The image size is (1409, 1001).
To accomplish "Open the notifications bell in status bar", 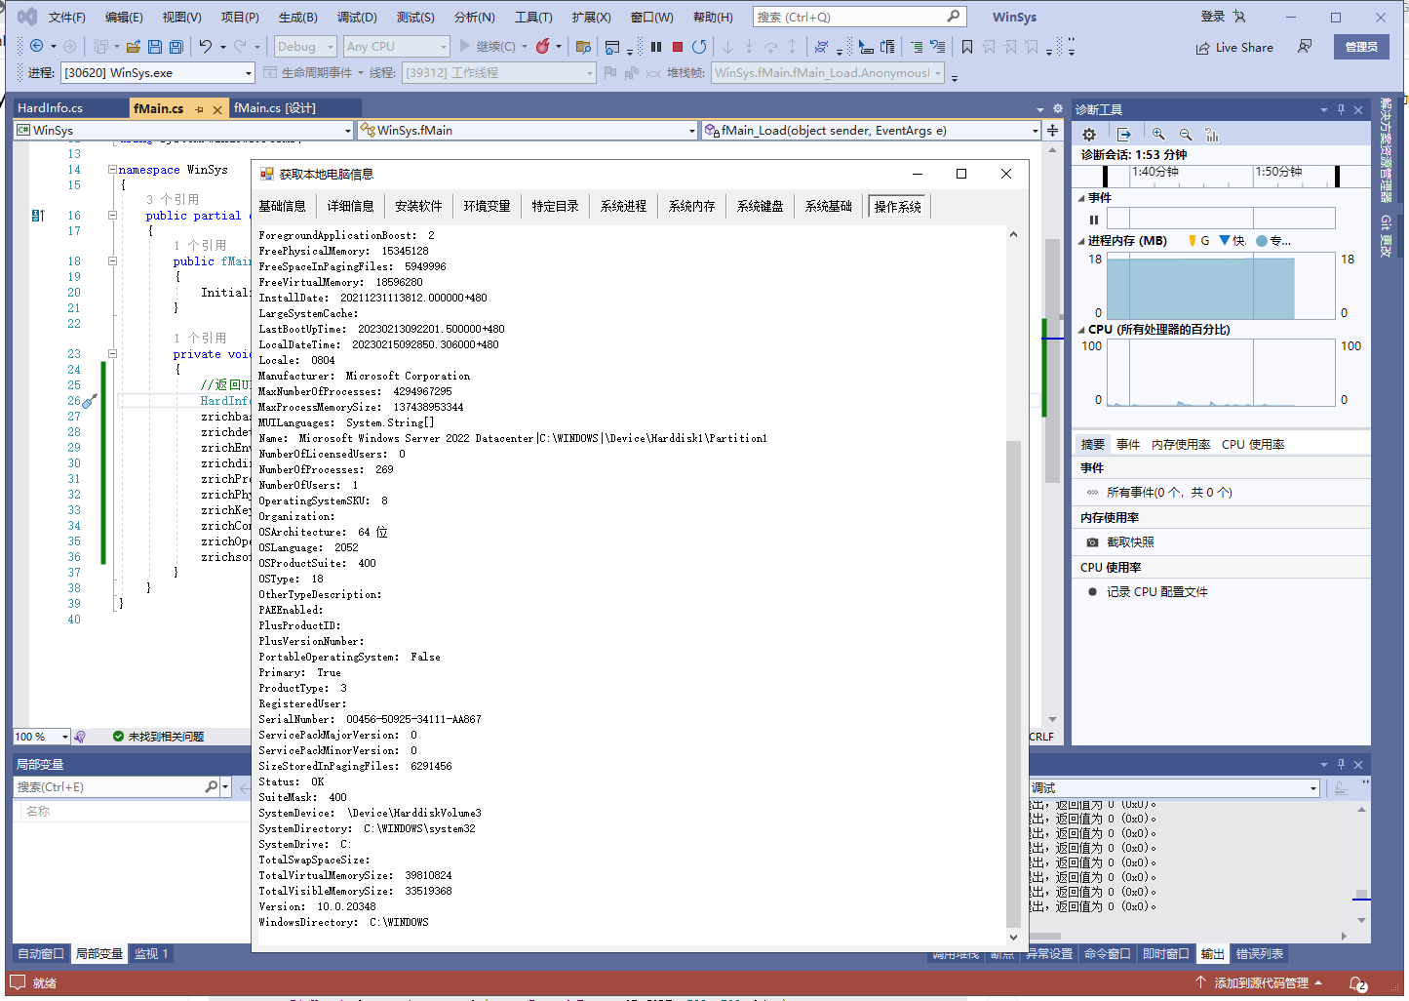I will click(1357, 983).
